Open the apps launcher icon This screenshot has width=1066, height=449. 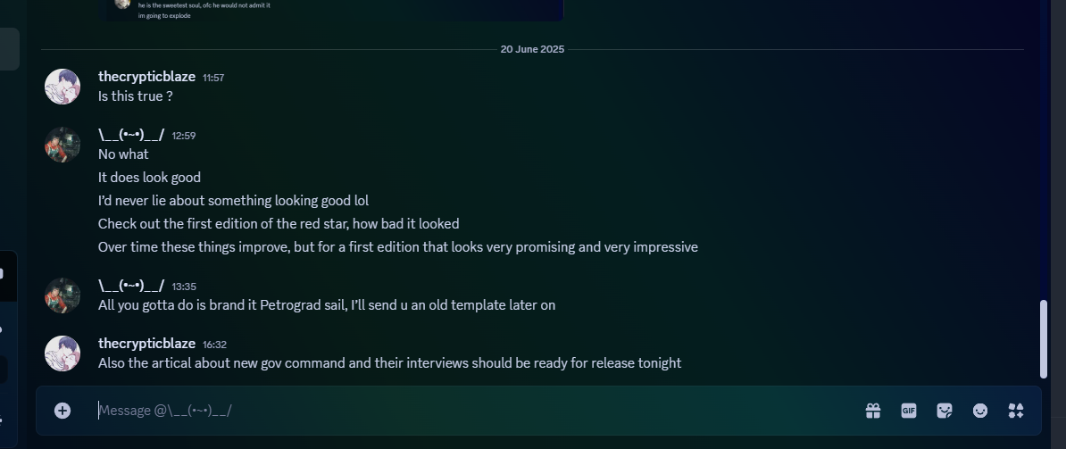[1016, 411]
